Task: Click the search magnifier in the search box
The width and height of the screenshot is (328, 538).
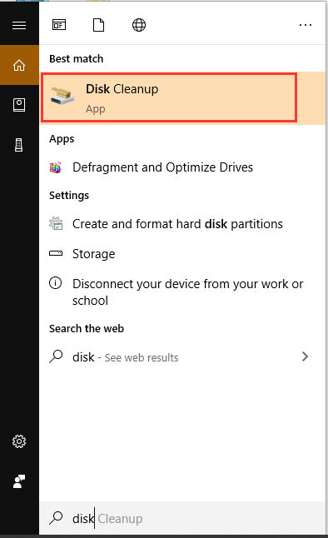Action: pyautogui.click(x=56, y=518)
